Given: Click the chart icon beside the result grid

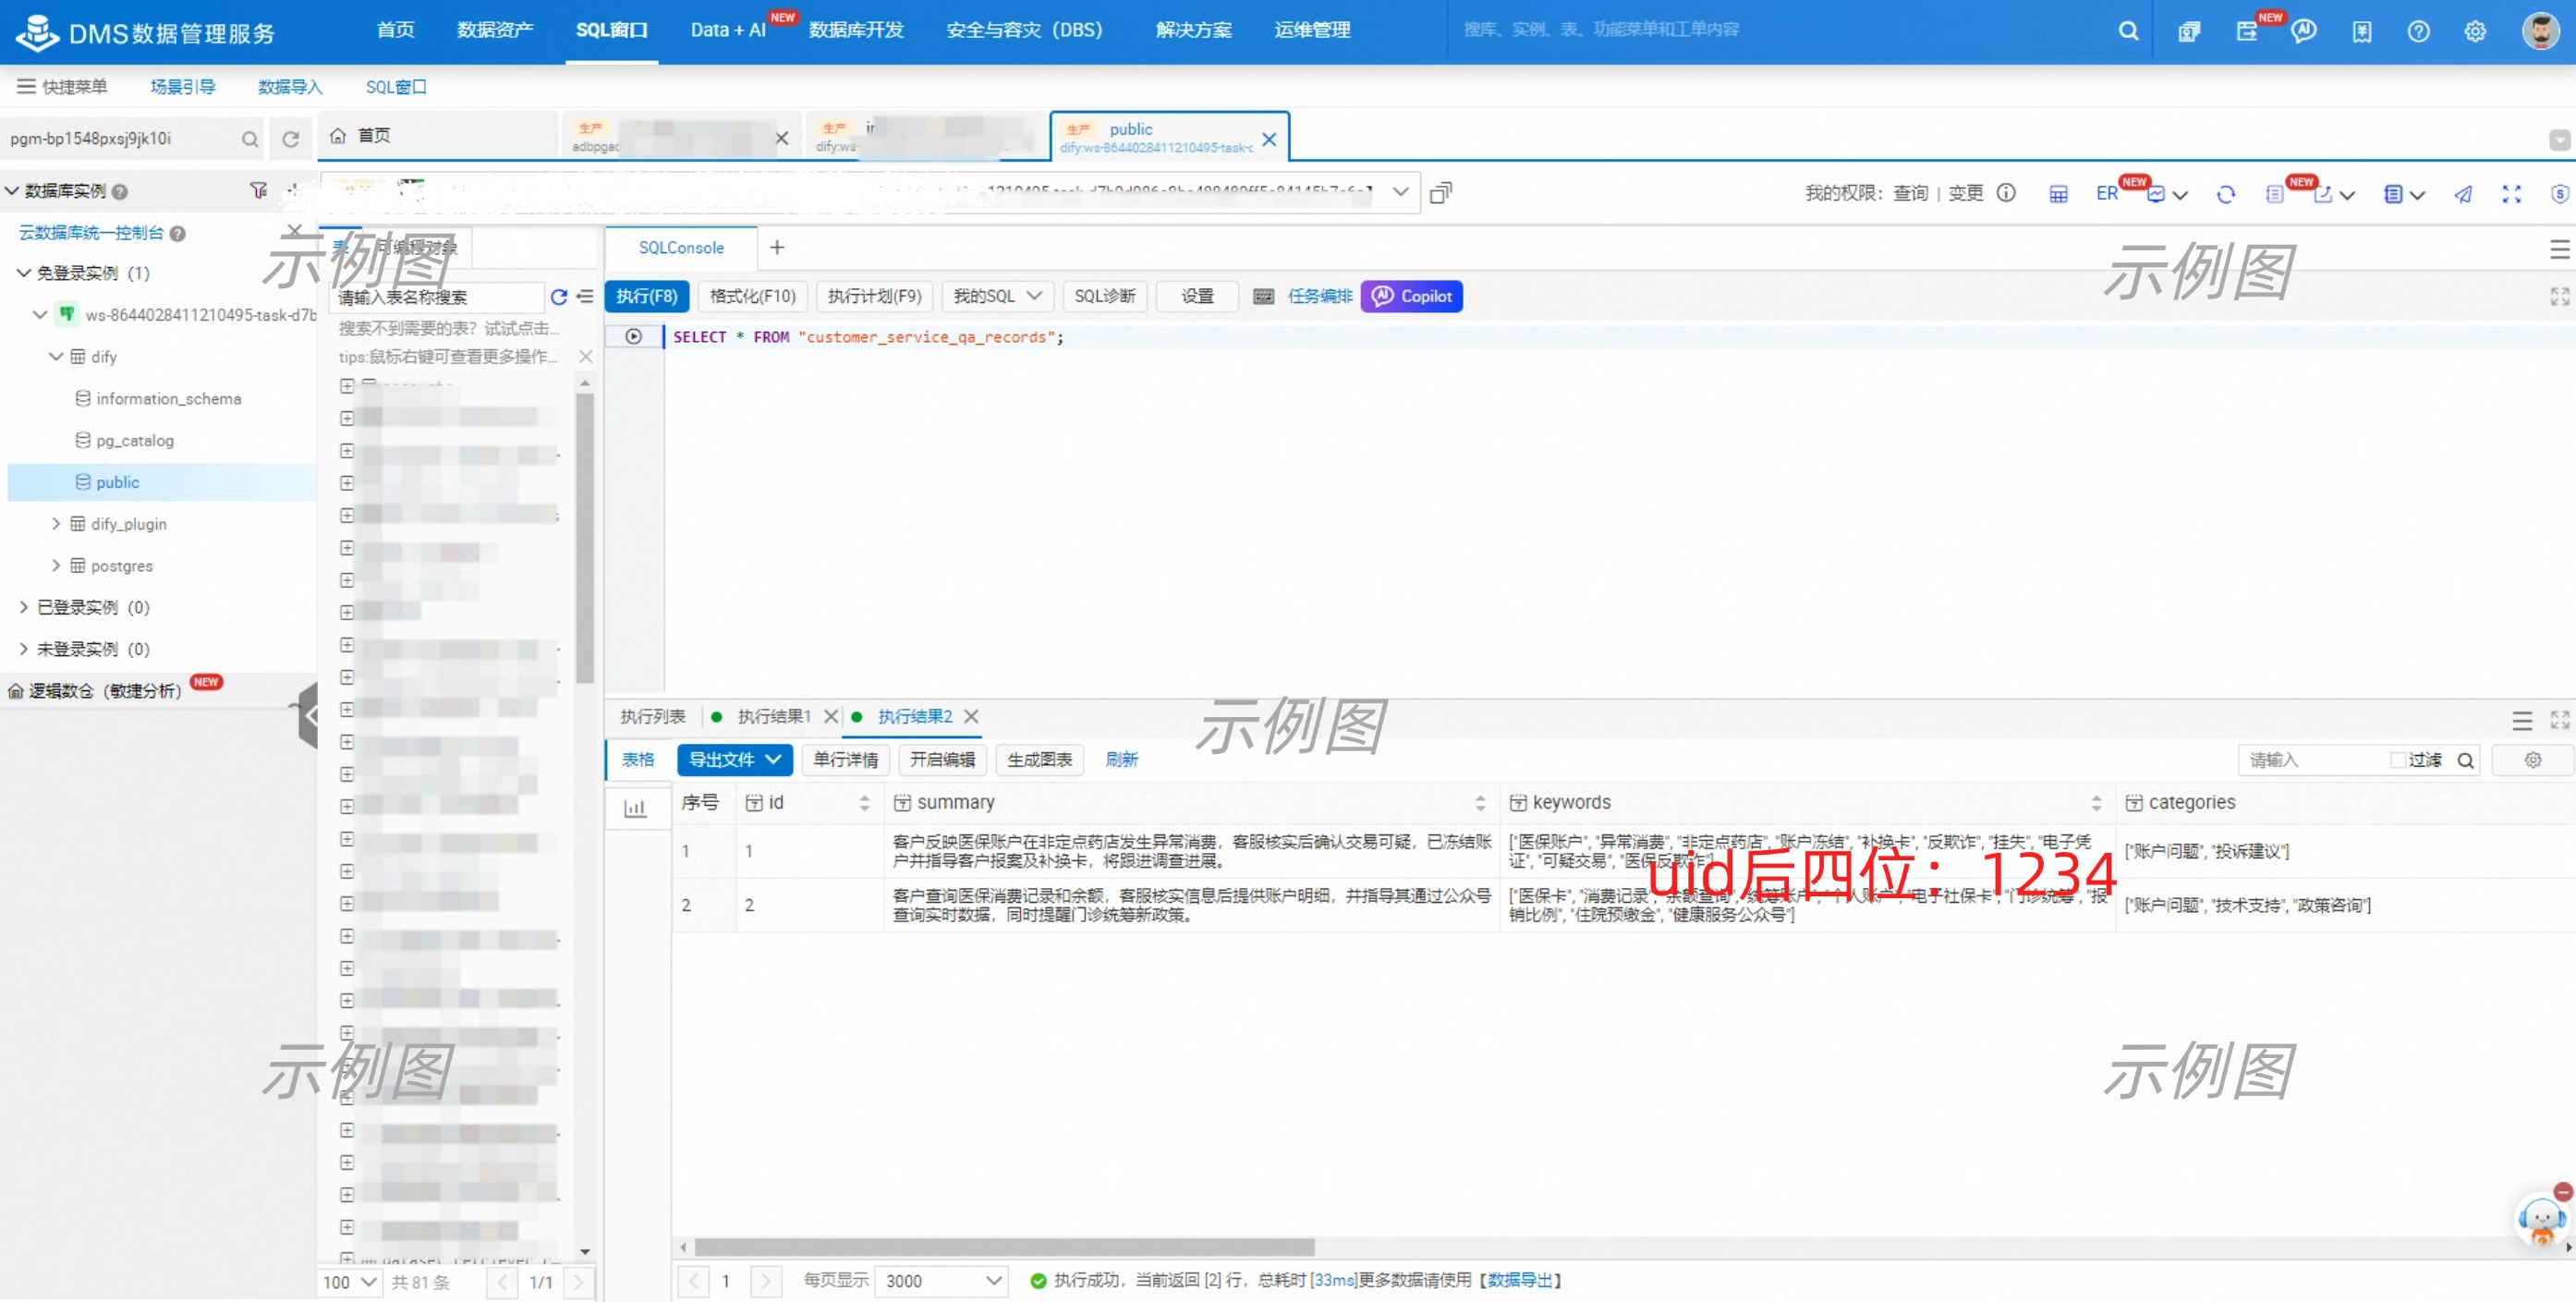Looking at the screenshot, I should (x=637, y=807).
